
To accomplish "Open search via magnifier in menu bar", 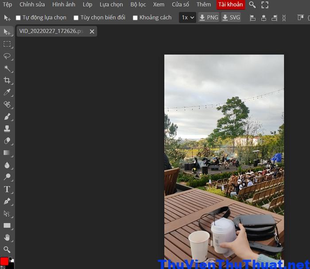I will coord(252,4).
